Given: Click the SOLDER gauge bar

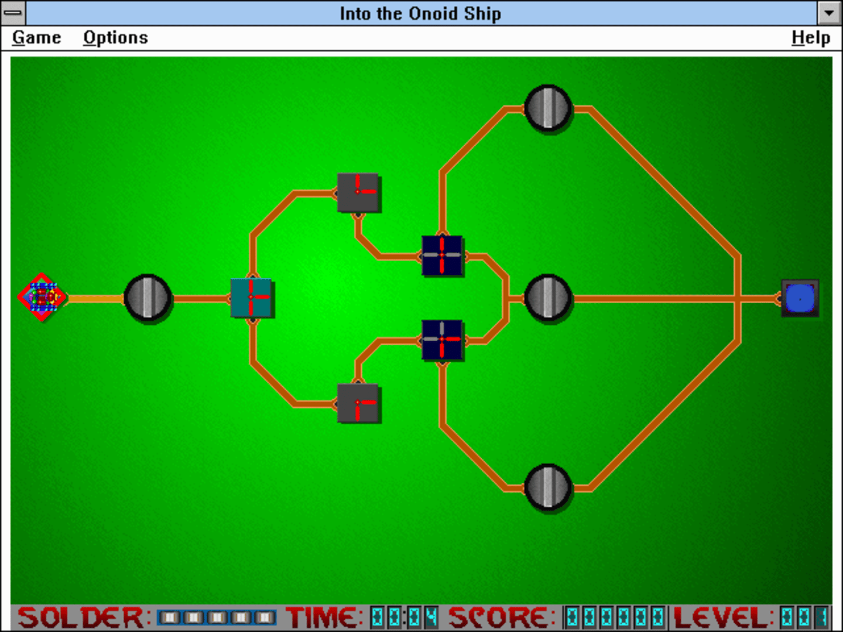Looking at the screenshot, I should [x=217, y=617].
